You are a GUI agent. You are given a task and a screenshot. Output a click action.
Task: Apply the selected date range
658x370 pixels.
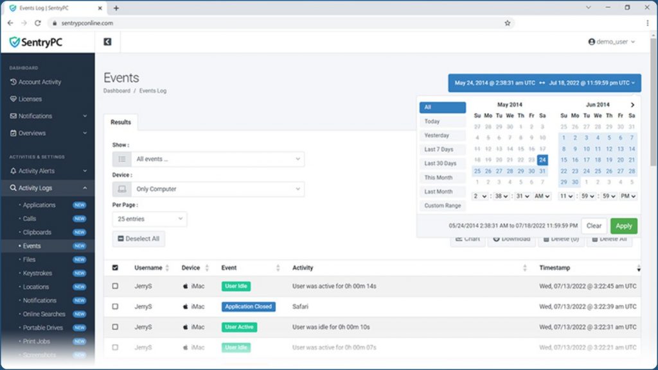pos(624,226)
